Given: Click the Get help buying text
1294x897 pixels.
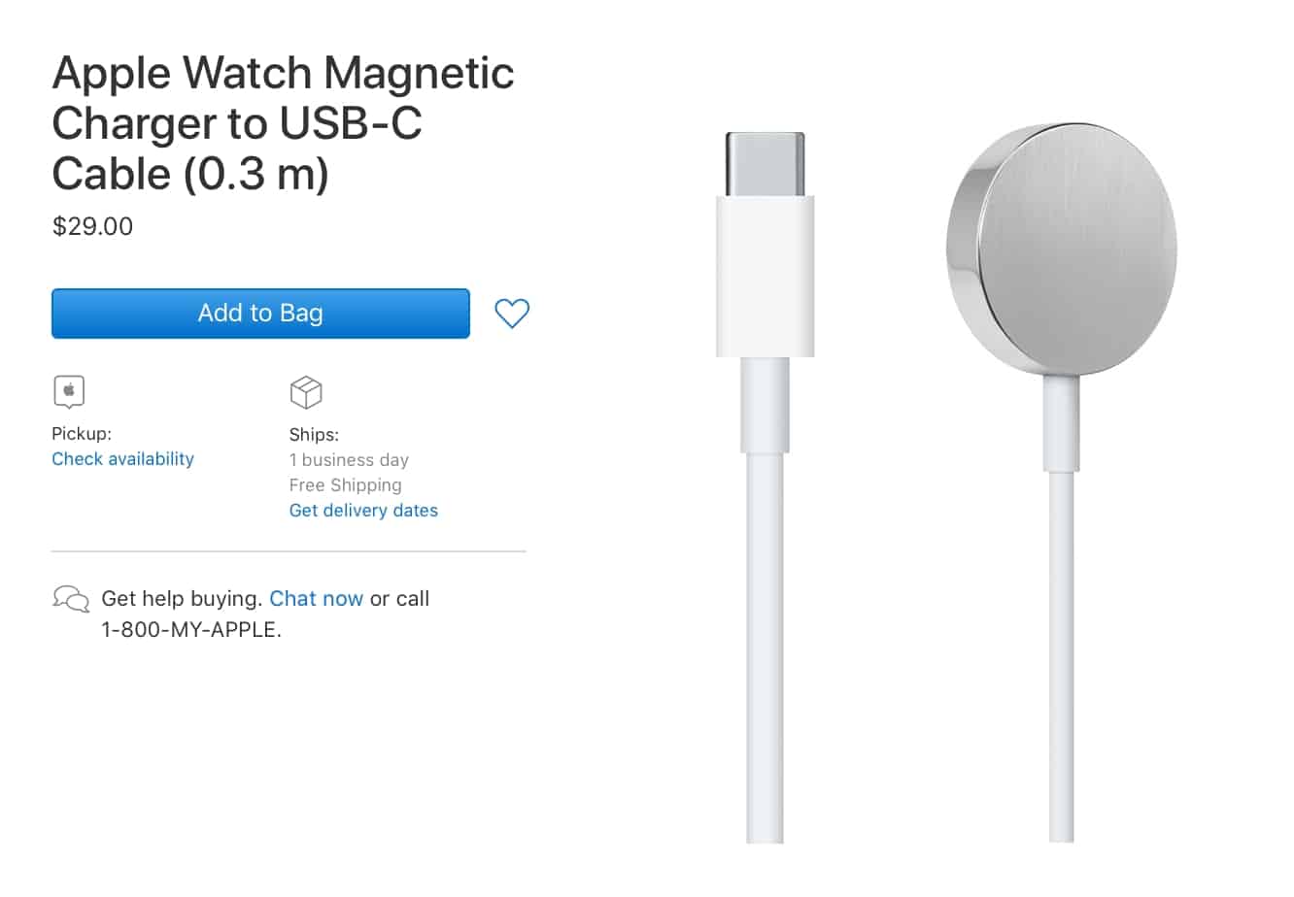Looking at the screenshot, I should pos(182,599).
